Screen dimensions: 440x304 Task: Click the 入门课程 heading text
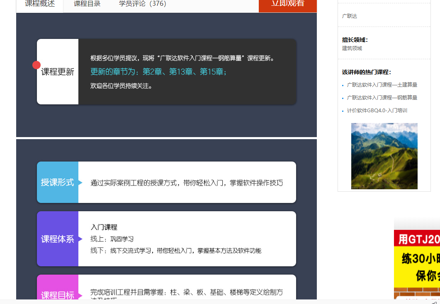coord(104,227)
